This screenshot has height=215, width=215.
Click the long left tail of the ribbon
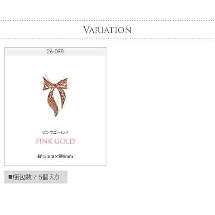pyautogui.click(x=53, y=102)
